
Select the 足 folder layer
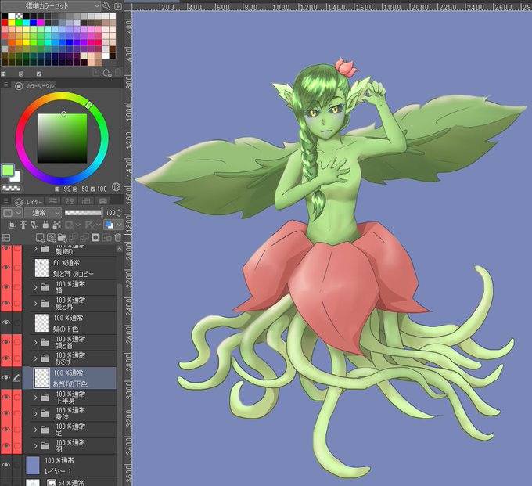70,430
